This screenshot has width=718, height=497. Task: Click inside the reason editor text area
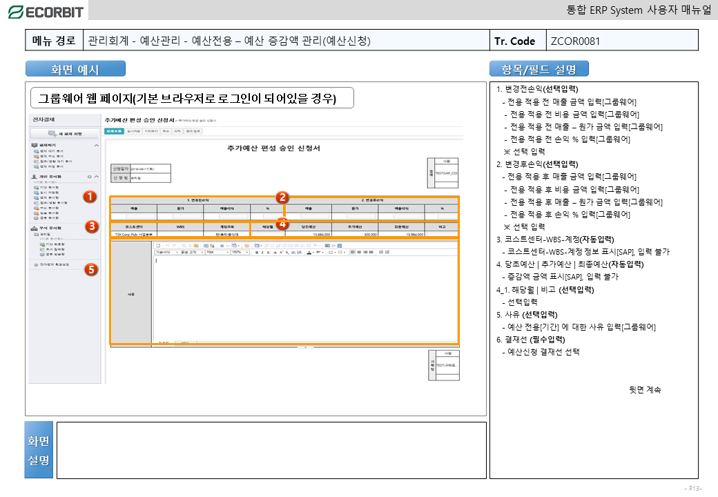pos(304,297)
